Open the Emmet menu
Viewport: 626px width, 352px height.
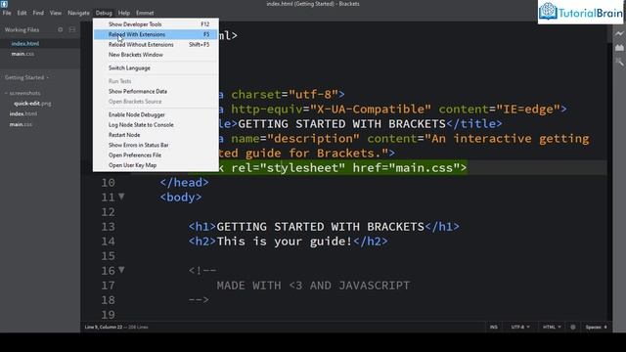click(145, 13)
